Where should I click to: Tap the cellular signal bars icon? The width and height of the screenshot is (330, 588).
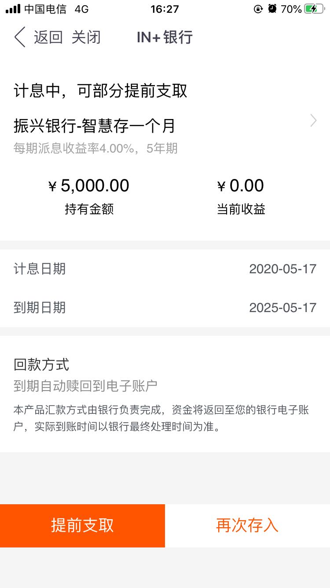[13, 9]
